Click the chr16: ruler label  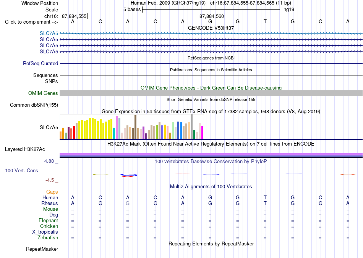(x=51, y=16)
